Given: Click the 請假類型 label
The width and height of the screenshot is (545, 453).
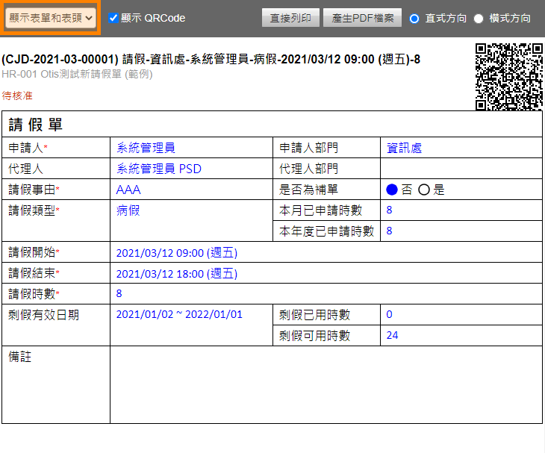Looking at the screenshot, I should pos(32,210).
